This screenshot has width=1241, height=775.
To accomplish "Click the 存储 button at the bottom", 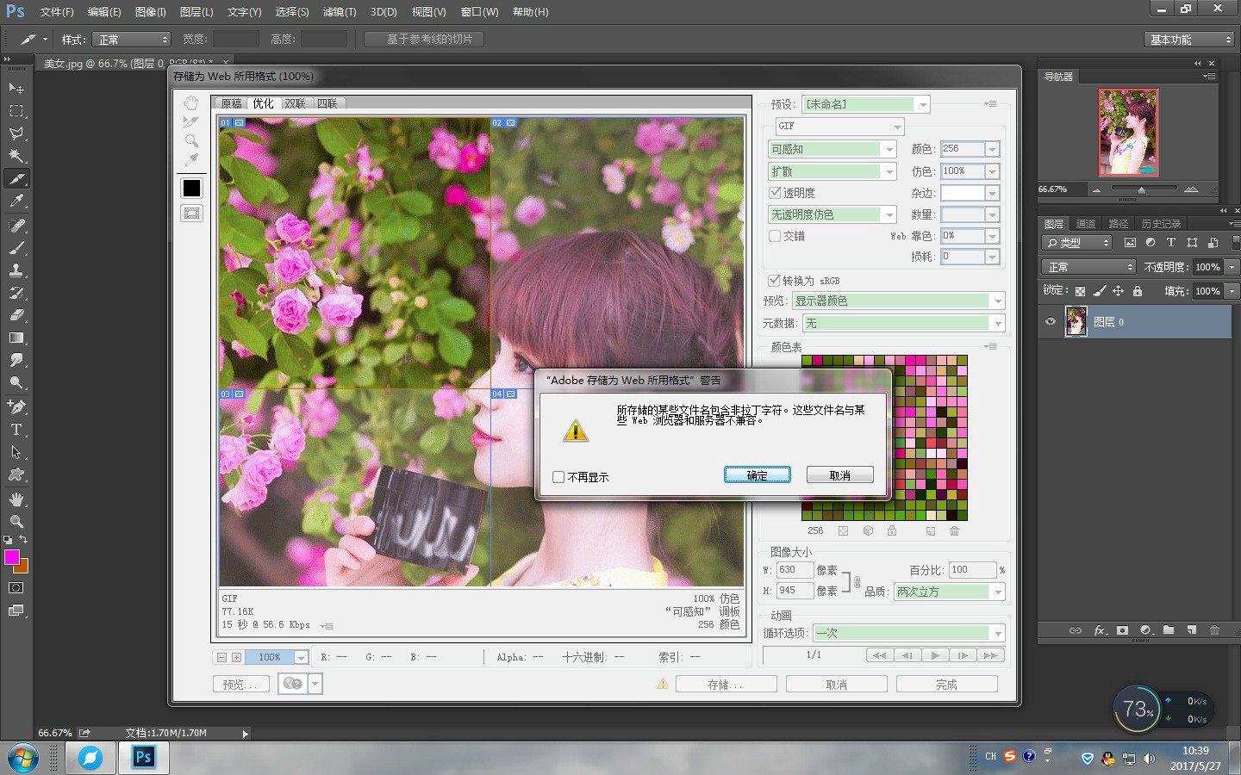I will tap(726, 683).
